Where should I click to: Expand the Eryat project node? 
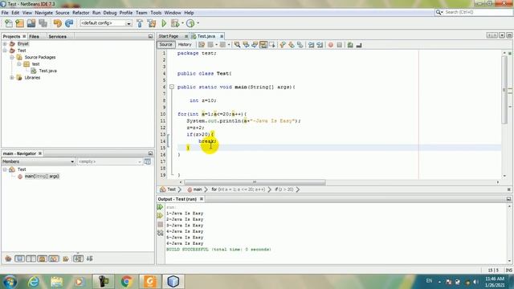(5, 43)
